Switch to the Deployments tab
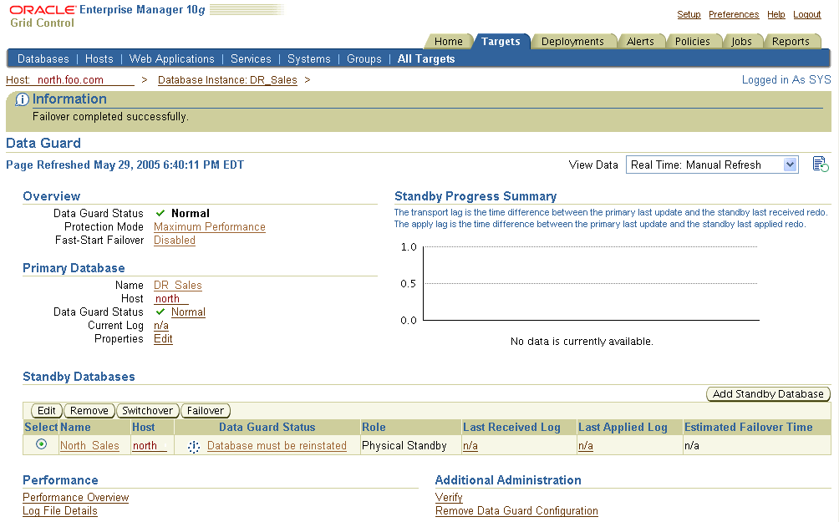The height and width of the screenshot is (522, 839). click(574, 40)
